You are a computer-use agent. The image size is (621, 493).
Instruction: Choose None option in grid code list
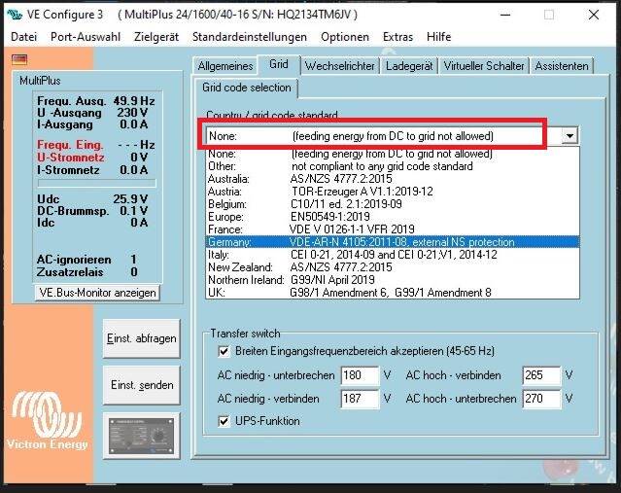pos(393,154)
